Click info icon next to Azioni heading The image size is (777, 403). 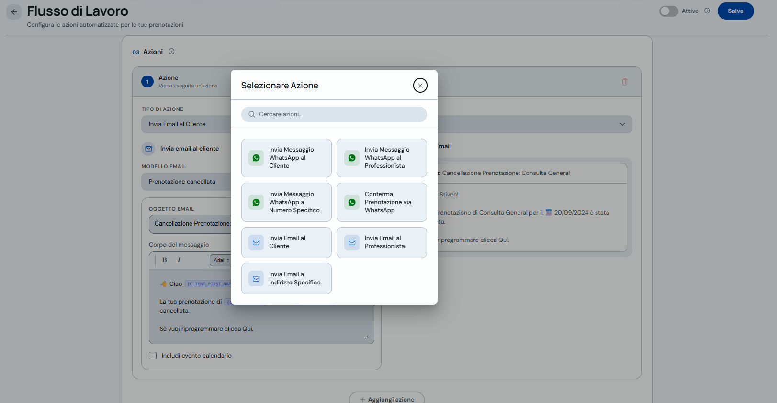[x=171, y=52]
